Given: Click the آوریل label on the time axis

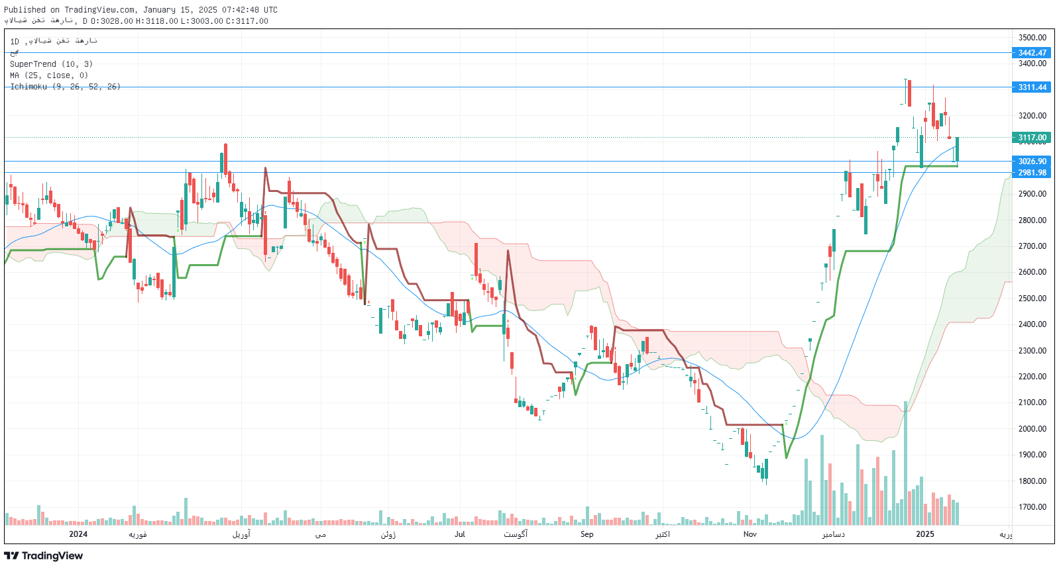Looking at the screenshot, I should pyautogui.click(x=241, y=534).
